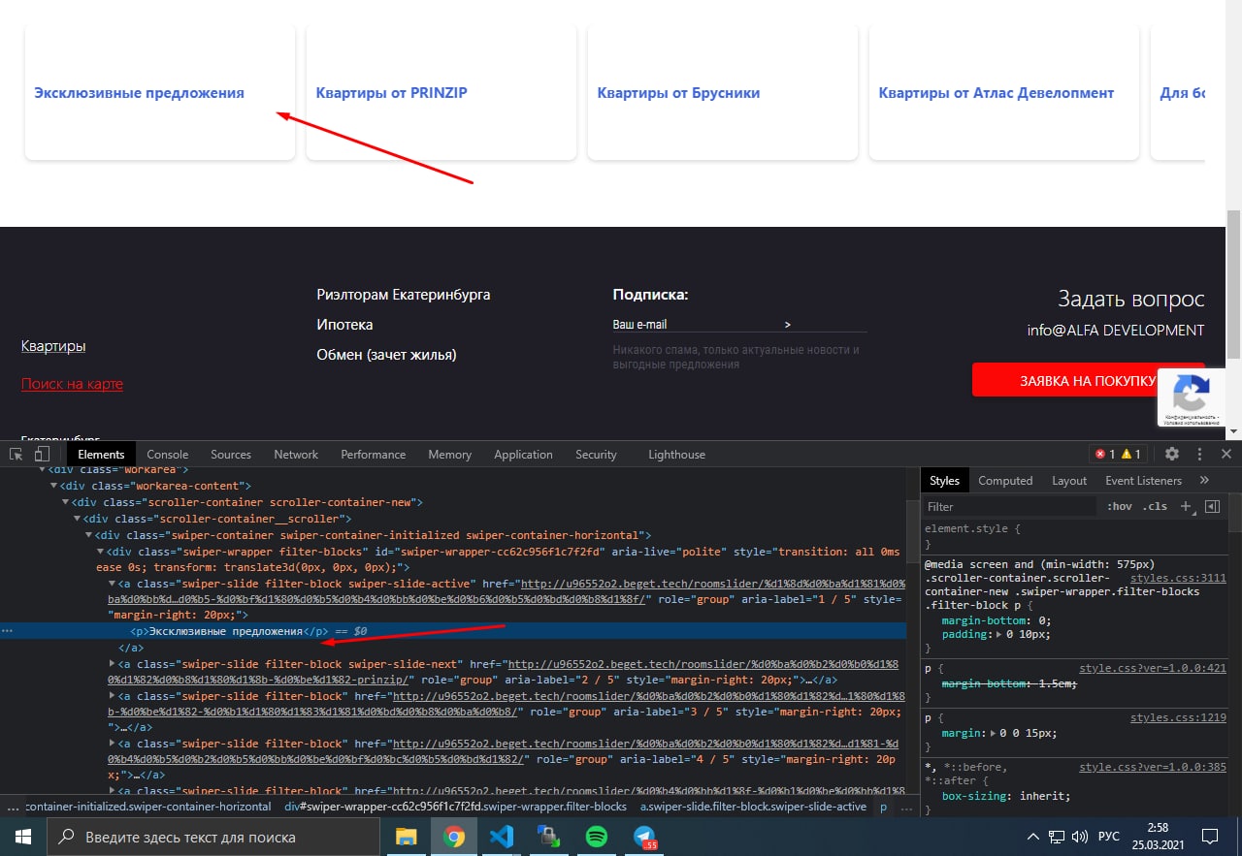This screenshot has height=856, width=1242.
Task: Open the Application tab
Action: (x=523, y=454)
